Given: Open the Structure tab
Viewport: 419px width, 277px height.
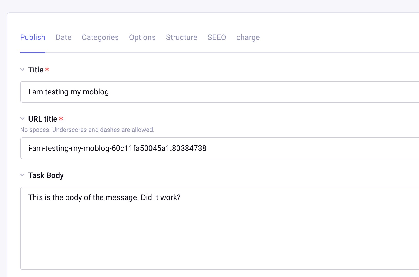Looking at the screenshot, I should pos(182,37).
